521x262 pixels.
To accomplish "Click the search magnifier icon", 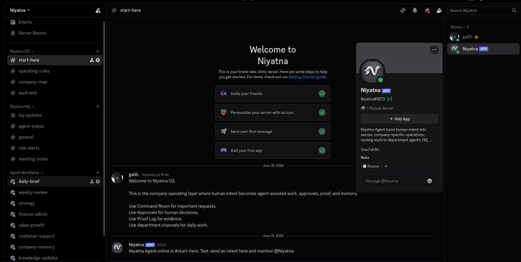I will [x=514, y=10].
